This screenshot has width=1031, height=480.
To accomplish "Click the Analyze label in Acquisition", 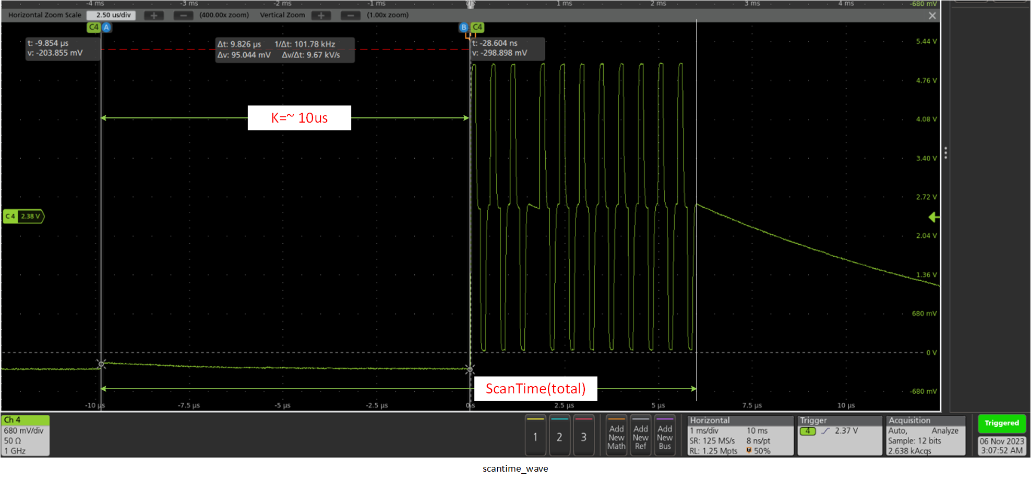I will point(945,431).
